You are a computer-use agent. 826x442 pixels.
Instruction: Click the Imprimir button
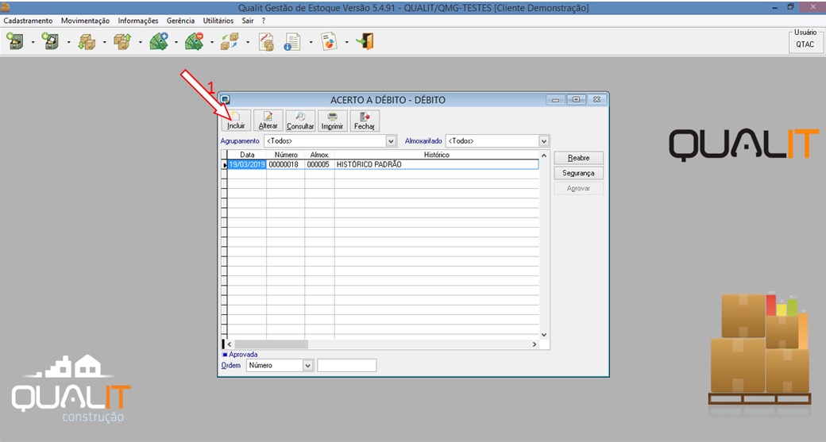[333, 121]
